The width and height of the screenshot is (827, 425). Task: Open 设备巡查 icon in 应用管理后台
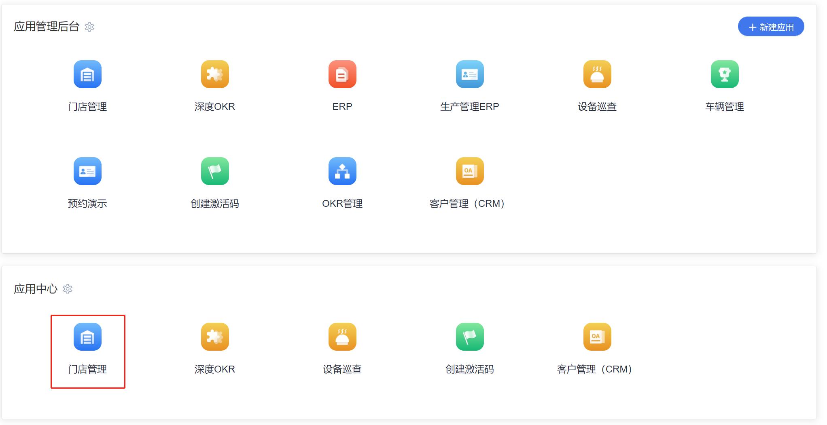click(x=597, y=74)
